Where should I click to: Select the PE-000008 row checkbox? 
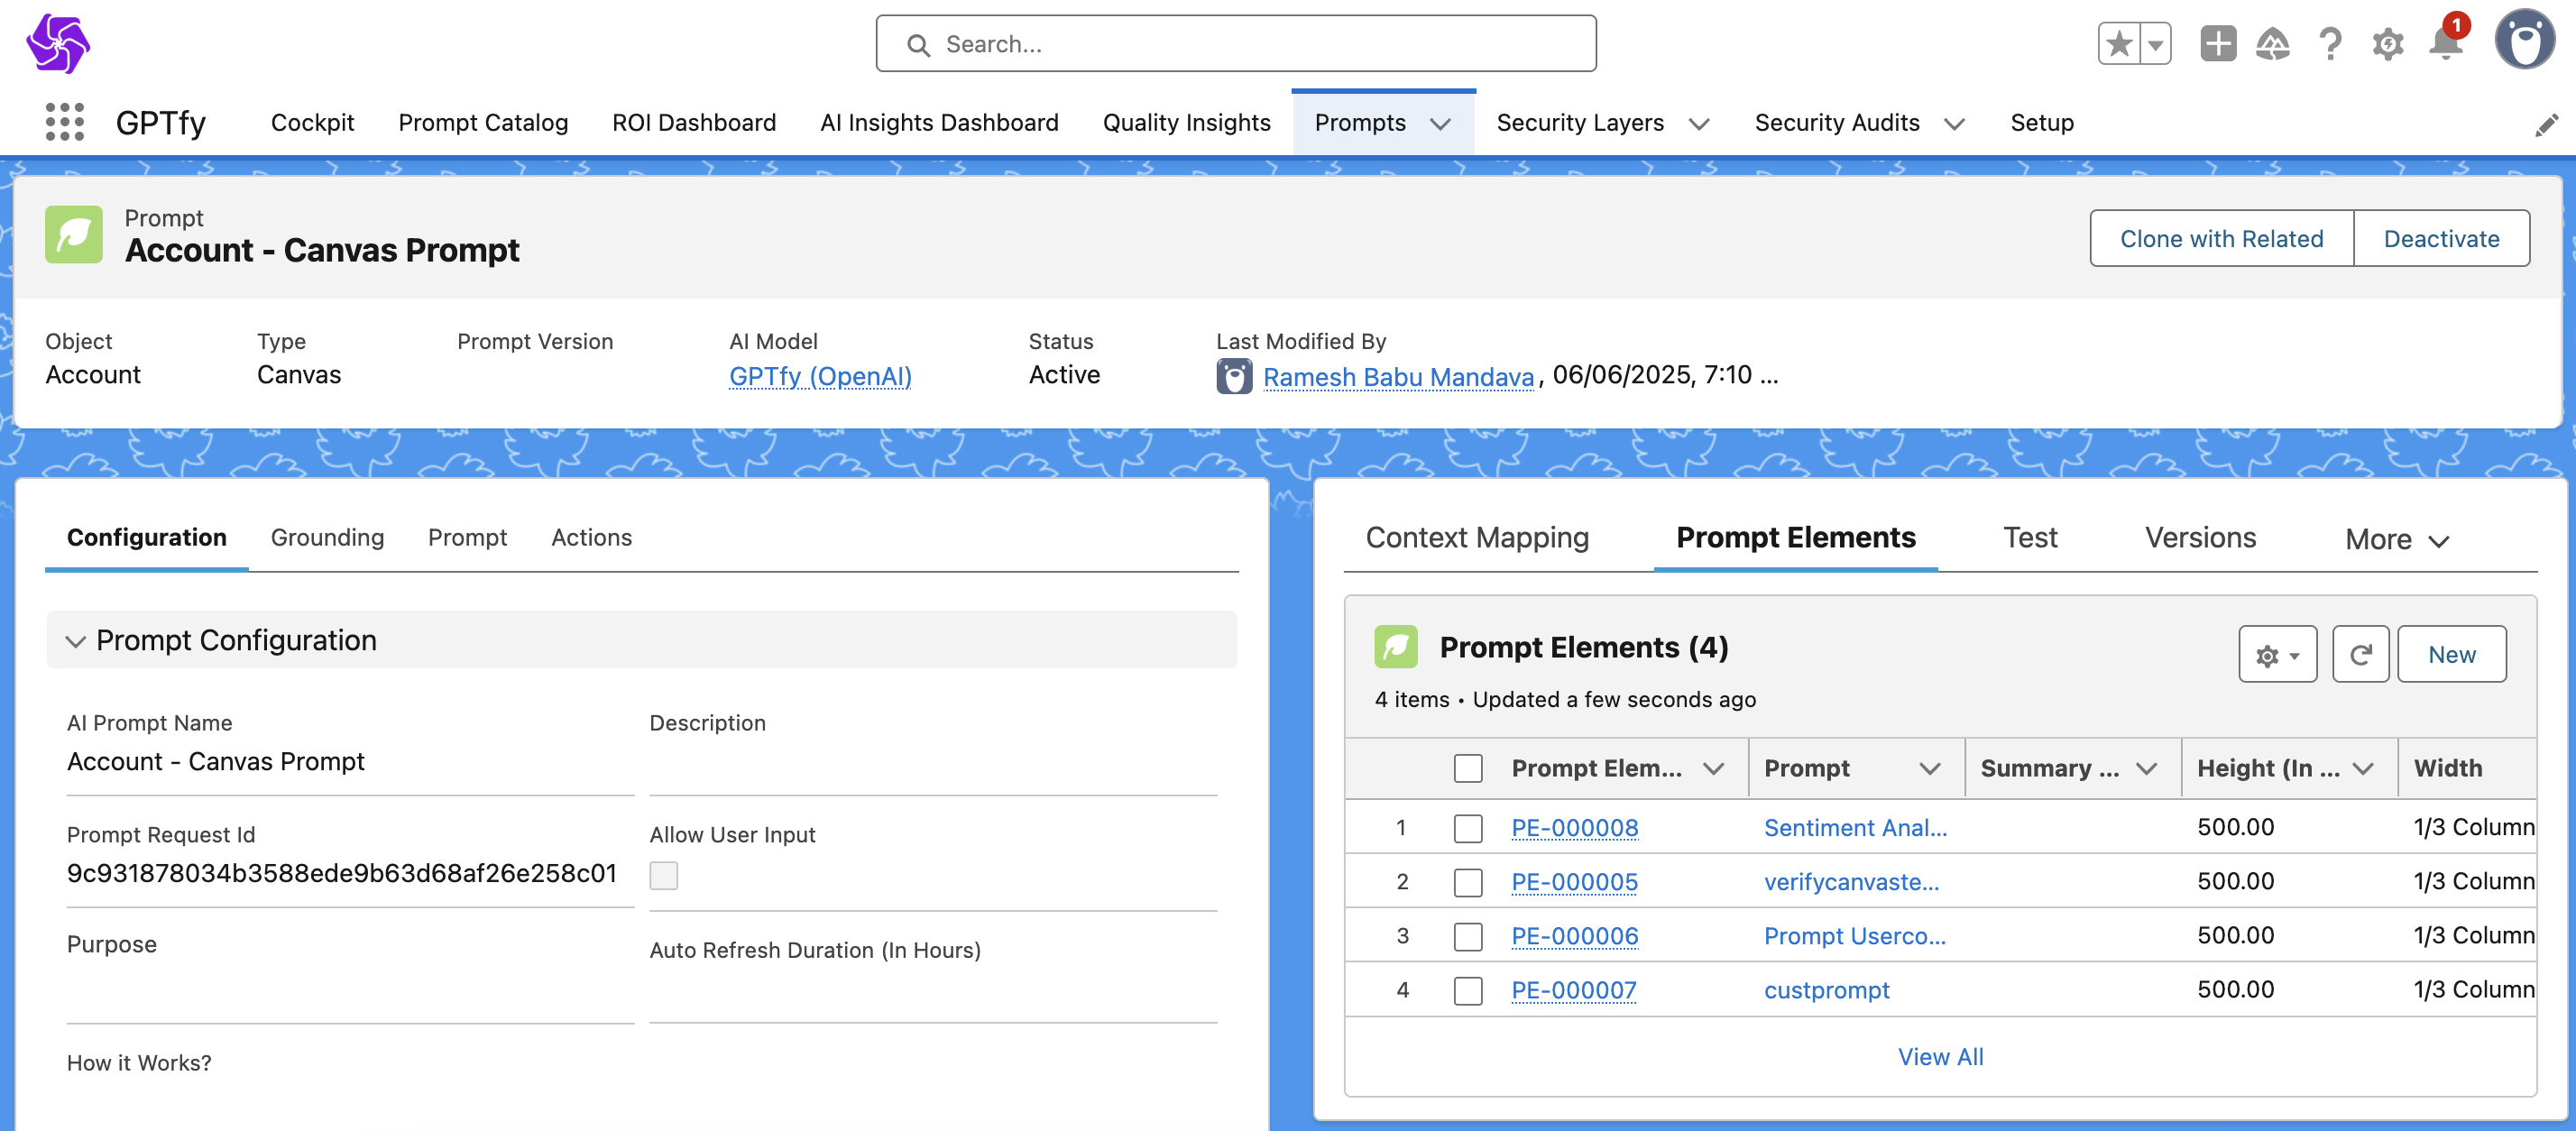point(1467,828)
